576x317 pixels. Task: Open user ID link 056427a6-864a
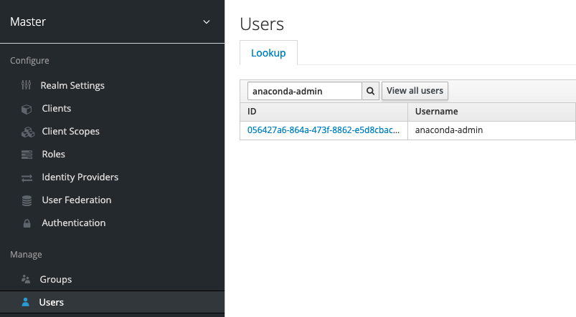(324, 130)
